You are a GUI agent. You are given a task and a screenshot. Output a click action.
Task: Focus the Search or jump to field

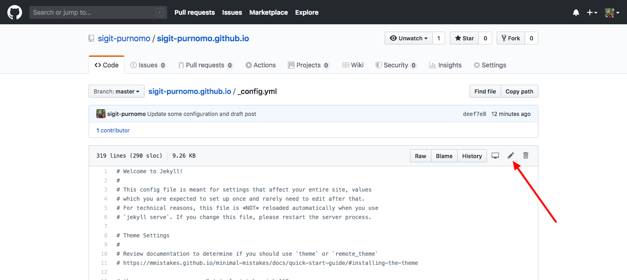coord(98,12)
